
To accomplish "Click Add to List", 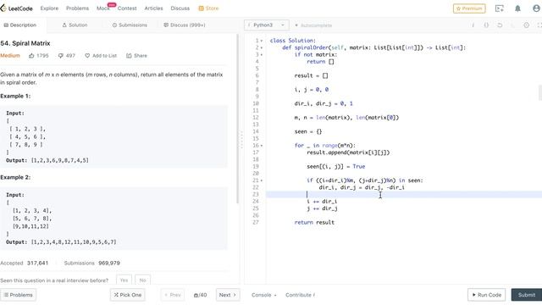I will 101,56.
